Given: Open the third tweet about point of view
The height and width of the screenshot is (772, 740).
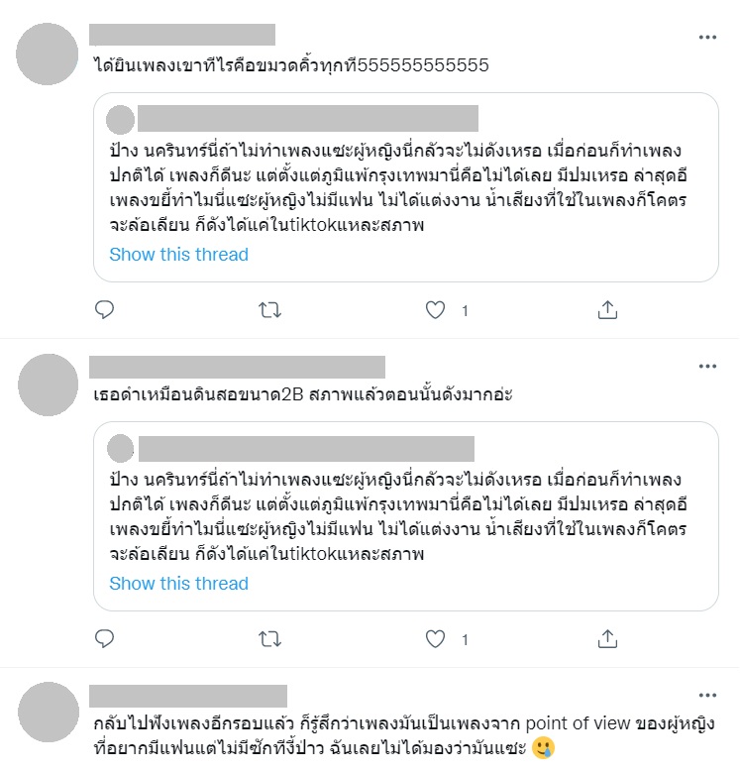Looking at the screenshot, I should 403,735.
